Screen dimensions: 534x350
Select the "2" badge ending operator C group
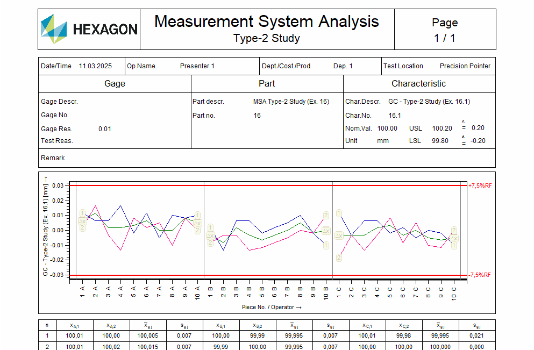pos(453,230)
